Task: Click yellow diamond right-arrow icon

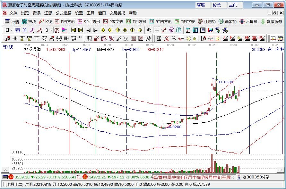Action: [x=110, y=30]
